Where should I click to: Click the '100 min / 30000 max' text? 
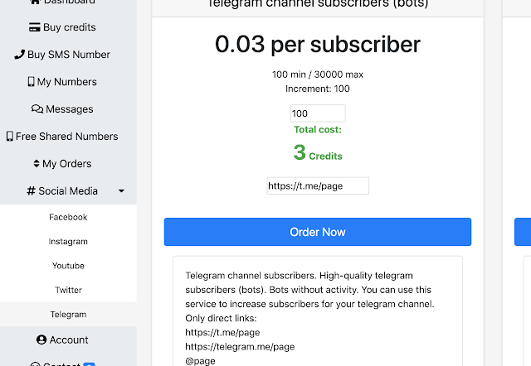click(318, 75)
